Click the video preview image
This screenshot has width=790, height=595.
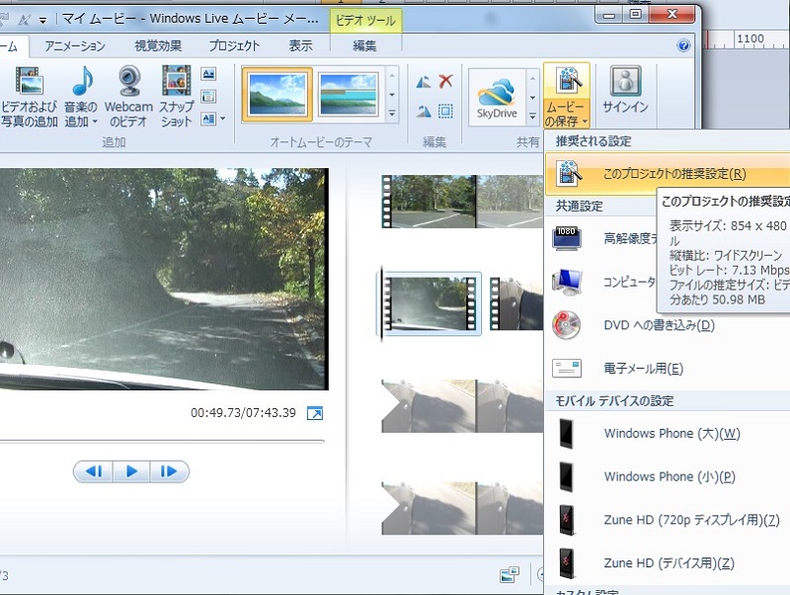click(164, 279)
